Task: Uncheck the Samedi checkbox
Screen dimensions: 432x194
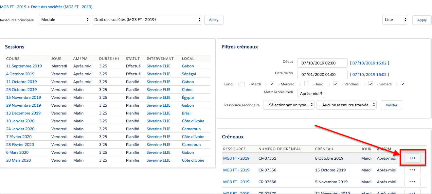Action: point(403,84)
